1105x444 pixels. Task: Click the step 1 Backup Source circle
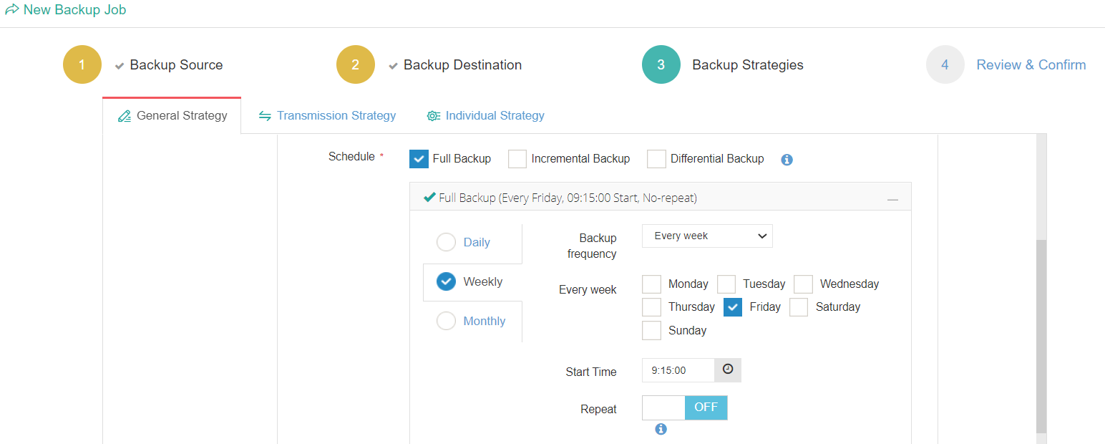pyautogui.click(x=82, y=64)
